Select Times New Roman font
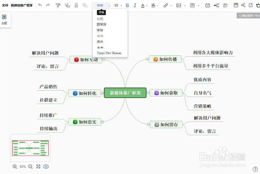The height and width of the screenshot is (174, 260). [x=109, y=53]
